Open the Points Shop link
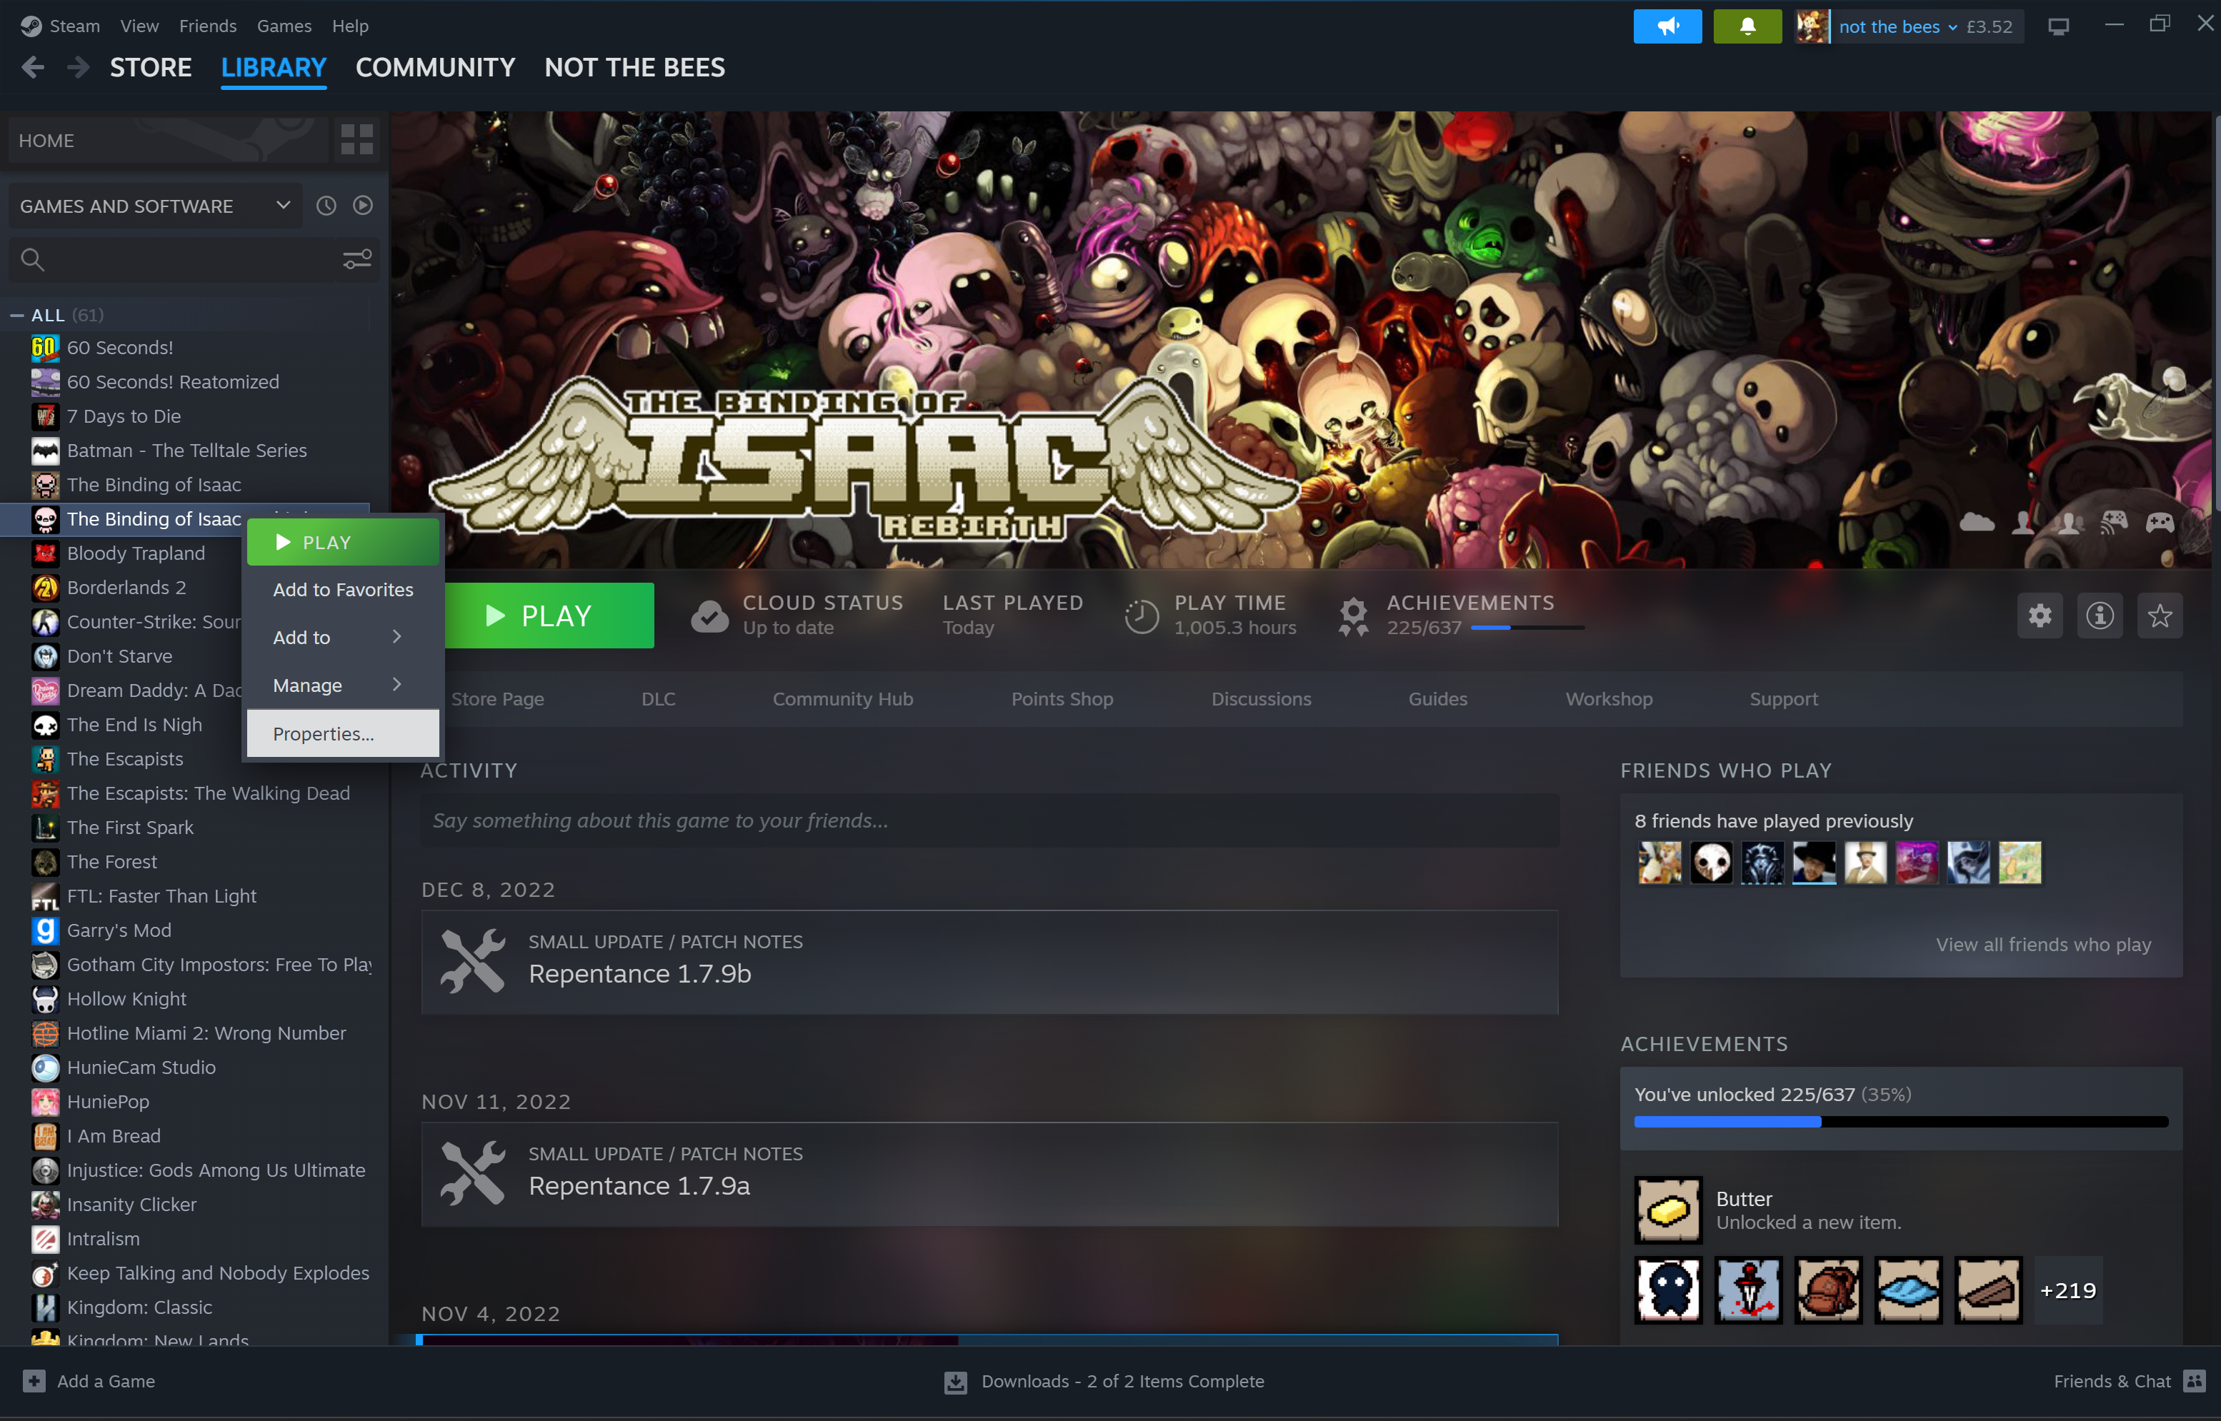 [x=1062, y=699]
